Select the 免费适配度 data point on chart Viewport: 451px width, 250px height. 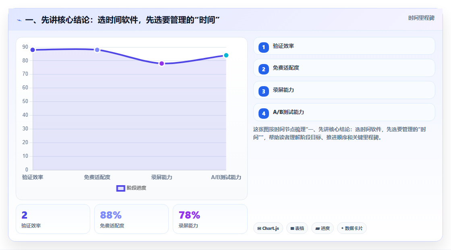click(x=97, y=50)
